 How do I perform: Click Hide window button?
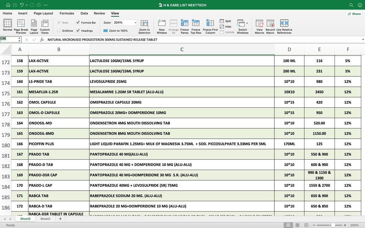tap(225, 27)
